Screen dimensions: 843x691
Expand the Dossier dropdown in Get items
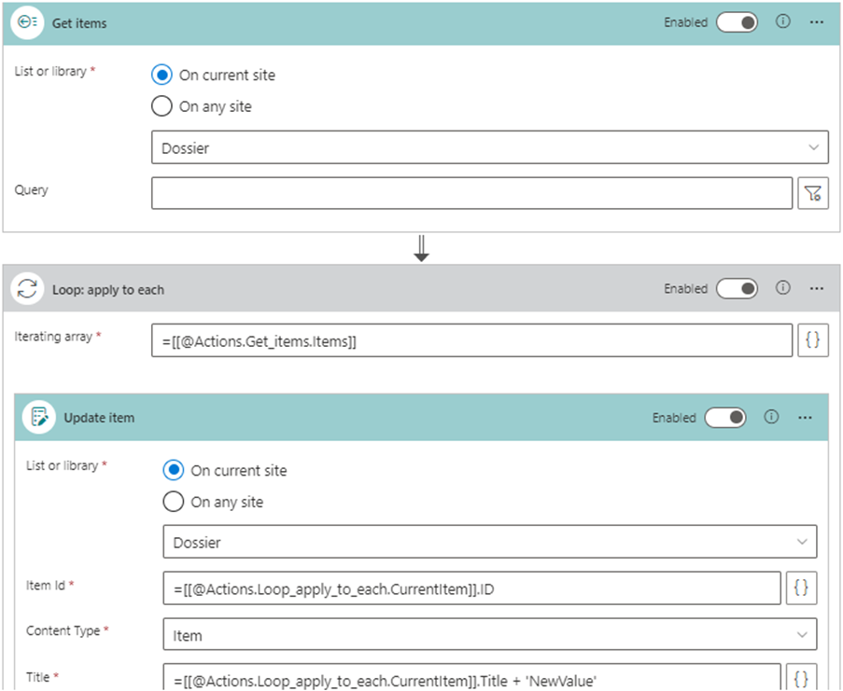pyautogui.click(x=489, y=147)
